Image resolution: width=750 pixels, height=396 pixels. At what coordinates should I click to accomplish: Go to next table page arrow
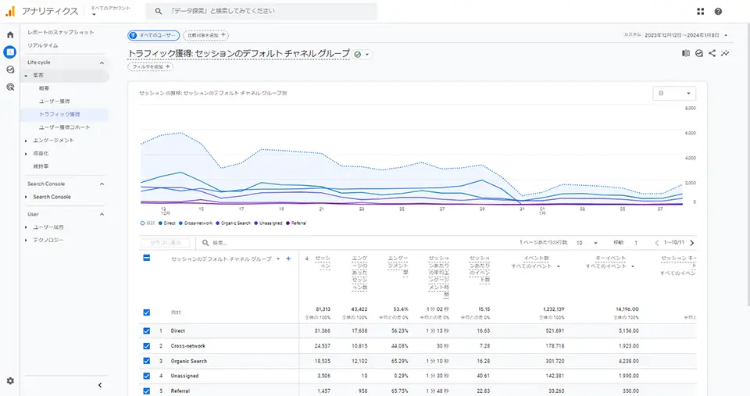691,243
